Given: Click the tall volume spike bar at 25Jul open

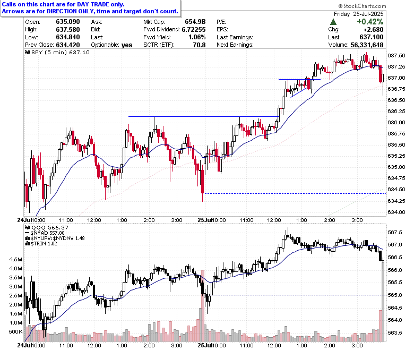Looking at the screenshot, I should click(203, 305).
